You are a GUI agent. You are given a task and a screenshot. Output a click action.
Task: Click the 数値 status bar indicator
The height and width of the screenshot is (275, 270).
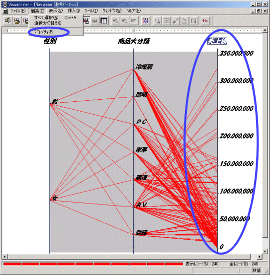click(x=257, y=270)
